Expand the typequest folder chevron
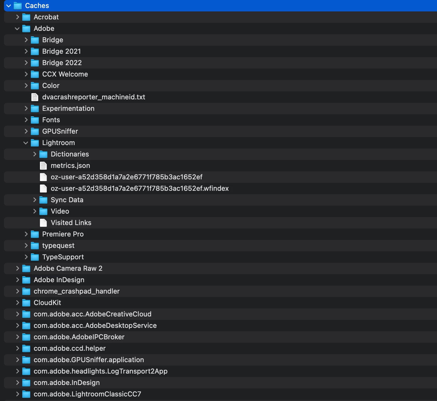 point(26,246)
